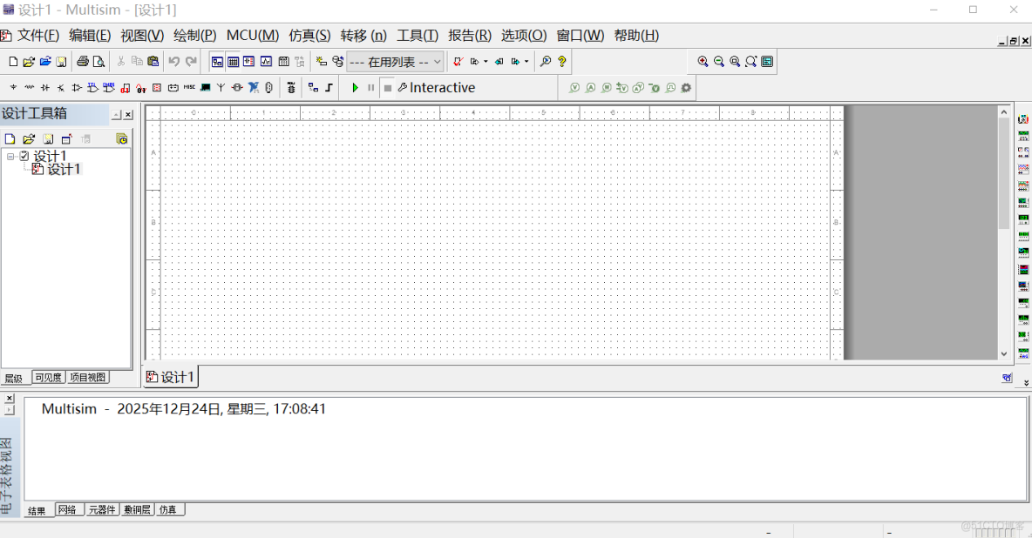
Task: Toggle the Design Toolbox view button
Action: (217, 61)
